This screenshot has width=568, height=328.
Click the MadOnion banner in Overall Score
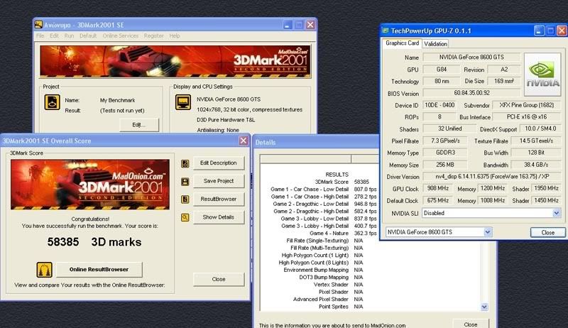pyautogui.click(x=90, y=185)
